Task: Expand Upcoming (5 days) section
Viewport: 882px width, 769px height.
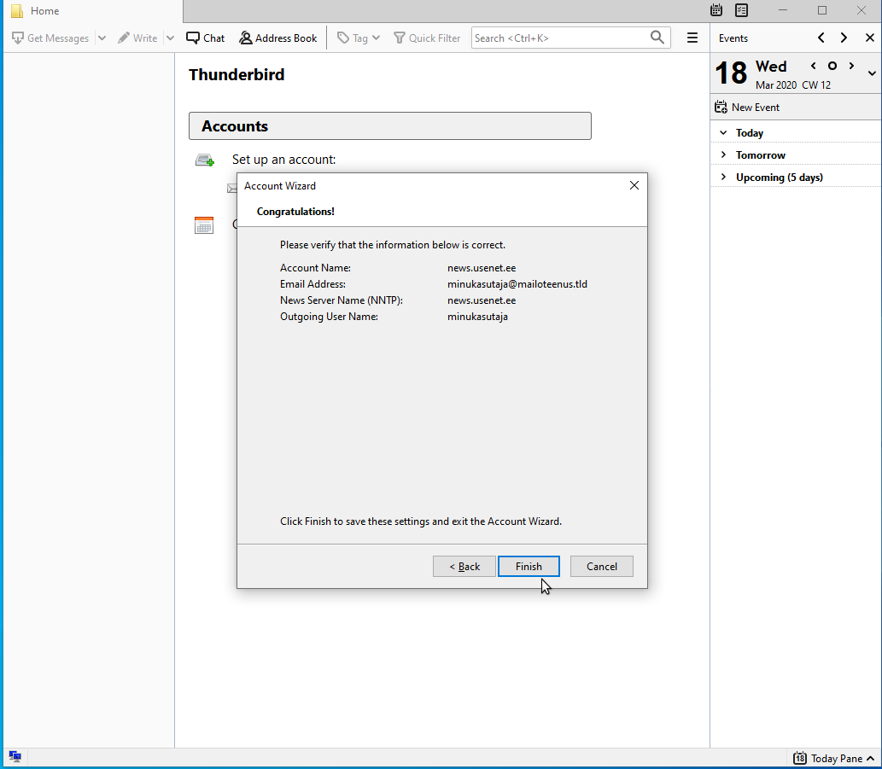Action: tap(724, 178)
